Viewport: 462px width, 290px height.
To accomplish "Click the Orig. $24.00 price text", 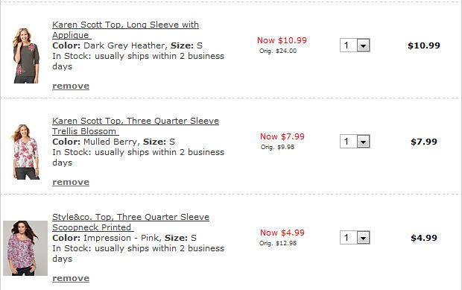I will point(278,51).
